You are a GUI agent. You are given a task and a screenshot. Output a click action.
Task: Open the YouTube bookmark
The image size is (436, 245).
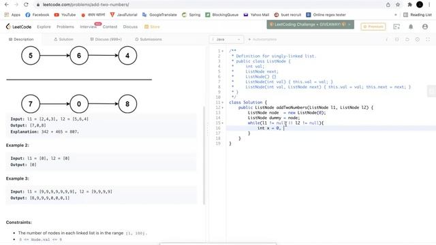point(65,15)
